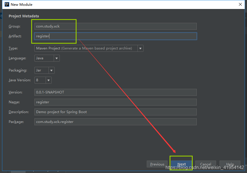Image resolution: width=247 pixels, height=173 pixels.
Task: Click the Packaging label
Action: pos(18,70)
